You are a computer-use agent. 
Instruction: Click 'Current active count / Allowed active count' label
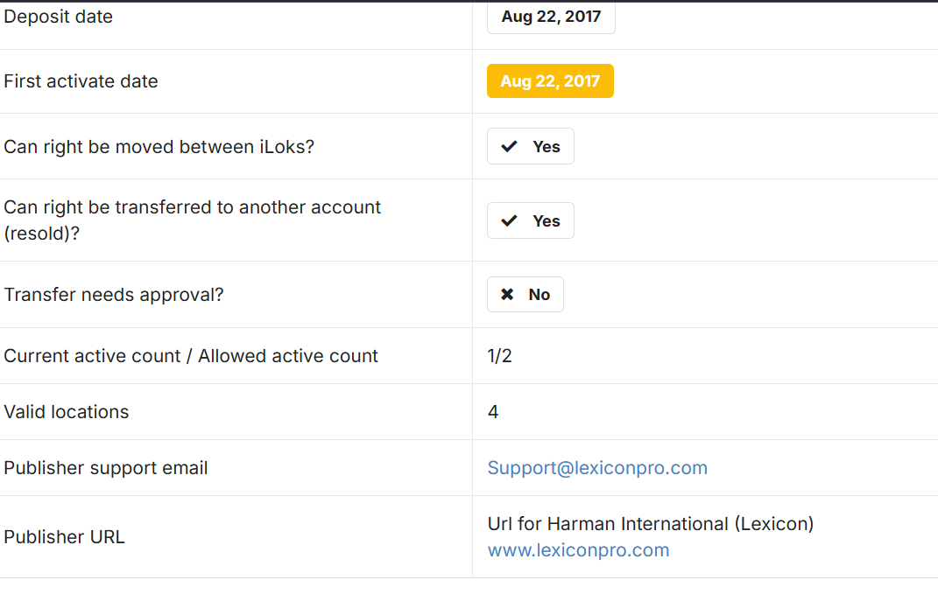click(191, 356)
